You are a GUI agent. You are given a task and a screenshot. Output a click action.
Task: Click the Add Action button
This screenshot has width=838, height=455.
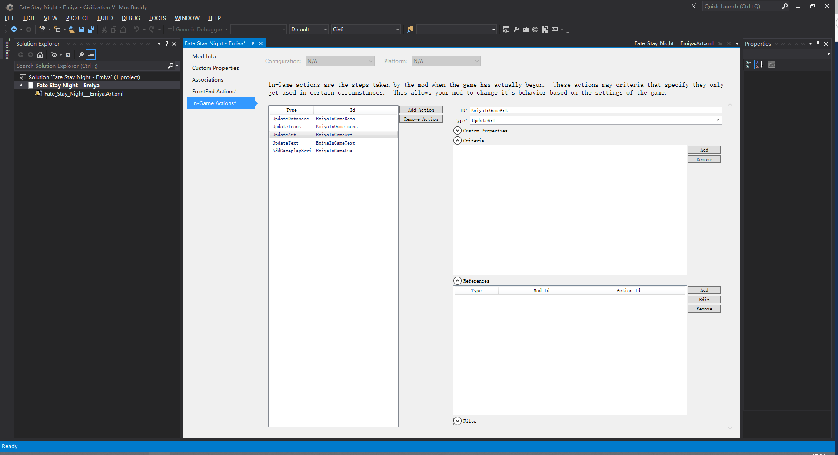pos(421,110)
